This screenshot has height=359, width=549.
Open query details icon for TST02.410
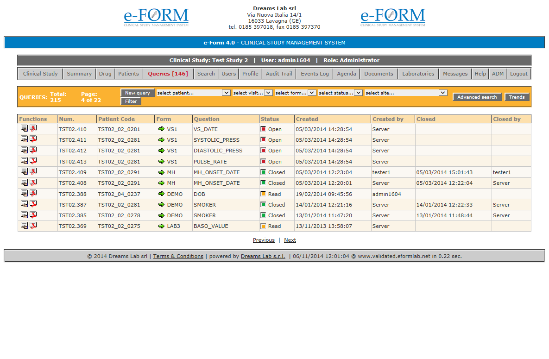(x=24, y=128)
